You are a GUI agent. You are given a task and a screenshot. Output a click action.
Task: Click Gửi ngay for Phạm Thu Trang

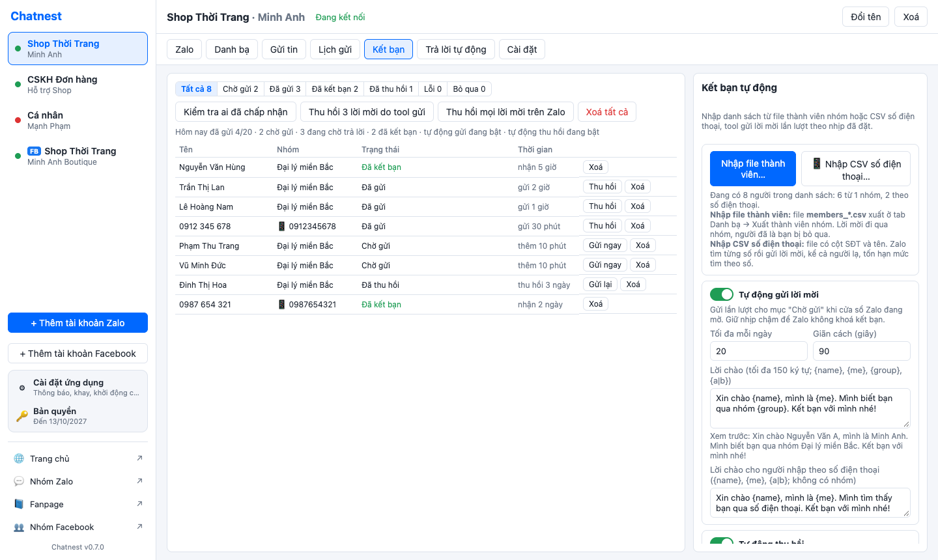605,245
